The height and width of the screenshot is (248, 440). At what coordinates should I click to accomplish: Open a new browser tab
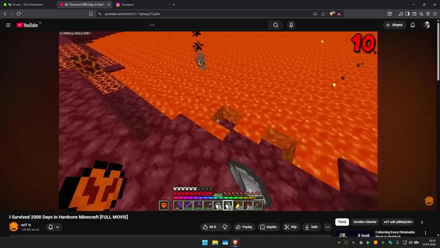tap(174, 4)
